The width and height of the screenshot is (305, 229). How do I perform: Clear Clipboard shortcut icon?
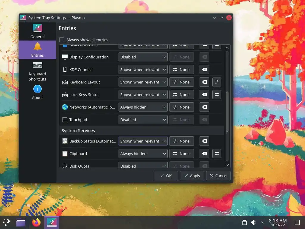click(x=204, y=154)
